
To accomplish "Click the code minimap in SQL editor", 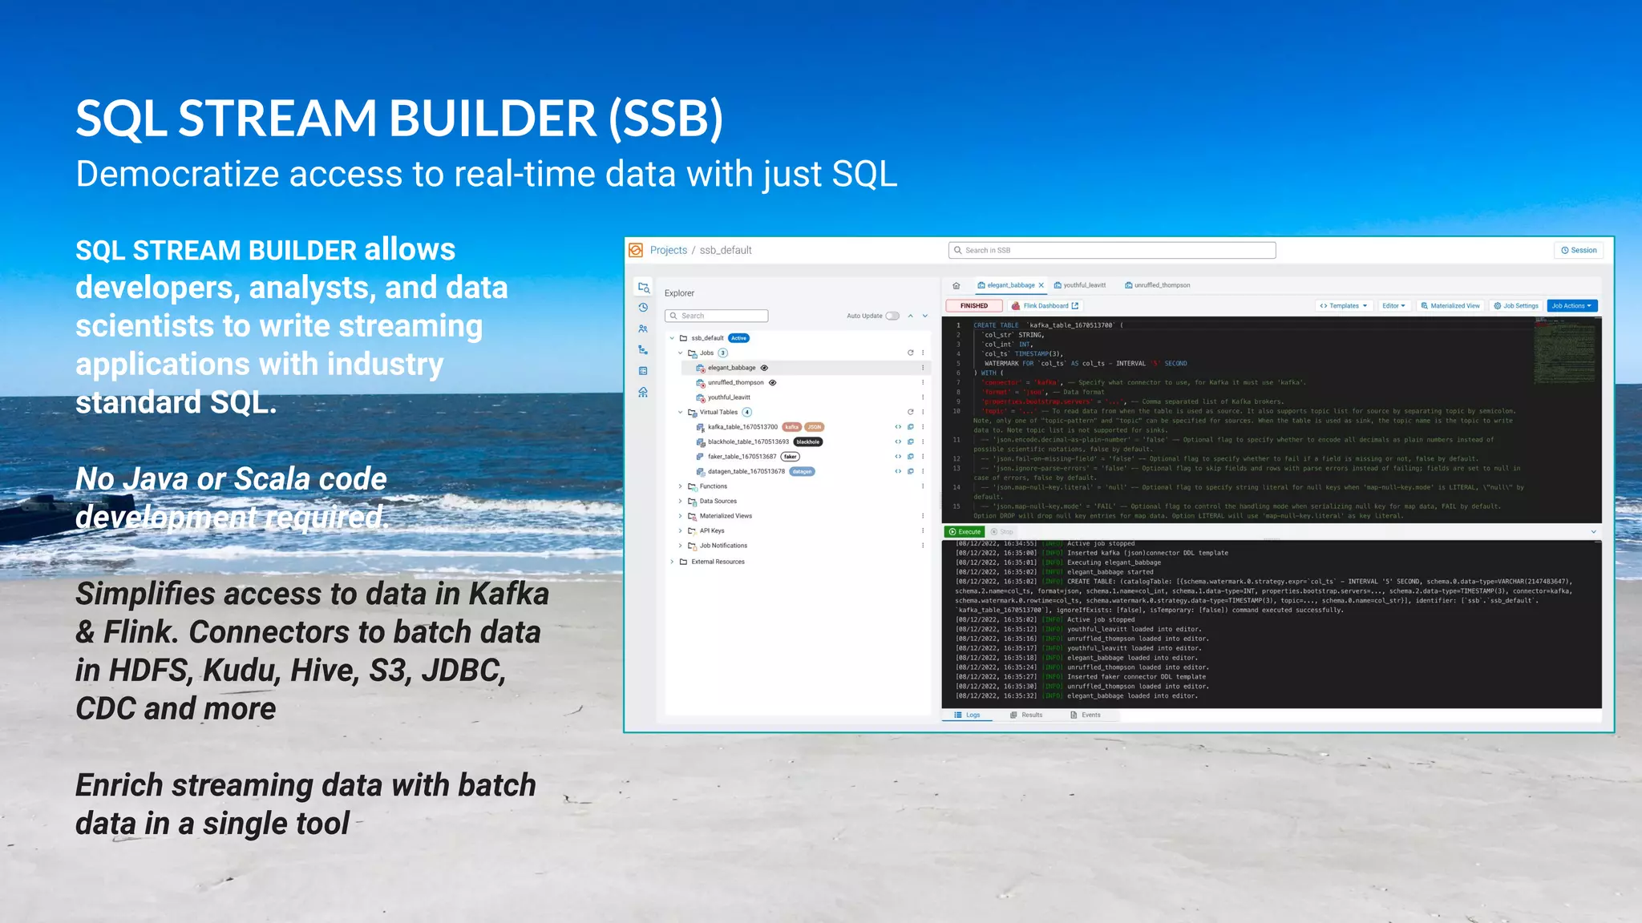I will (1564, 351).
